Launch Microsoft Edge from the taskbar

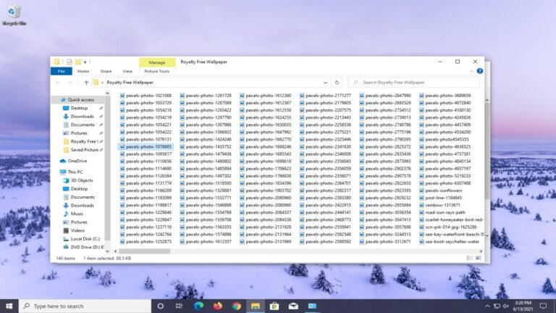(198, 306)
